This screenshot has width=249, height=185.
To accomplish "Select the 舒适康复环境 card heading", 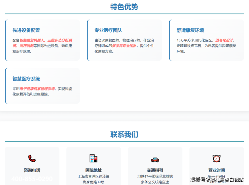I will 190,30.
